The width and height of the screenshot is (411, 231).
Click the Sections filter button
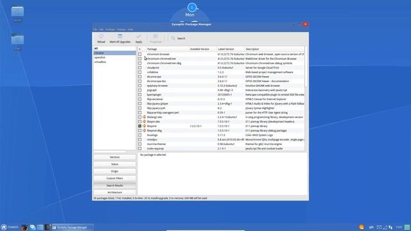(114, 157)
